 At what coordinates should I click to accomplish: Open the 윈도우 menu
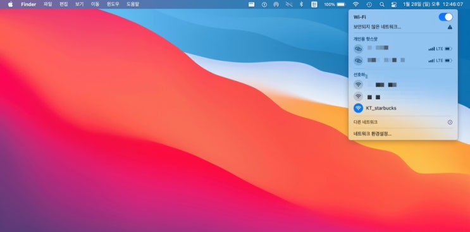click(x=113, y=4)
